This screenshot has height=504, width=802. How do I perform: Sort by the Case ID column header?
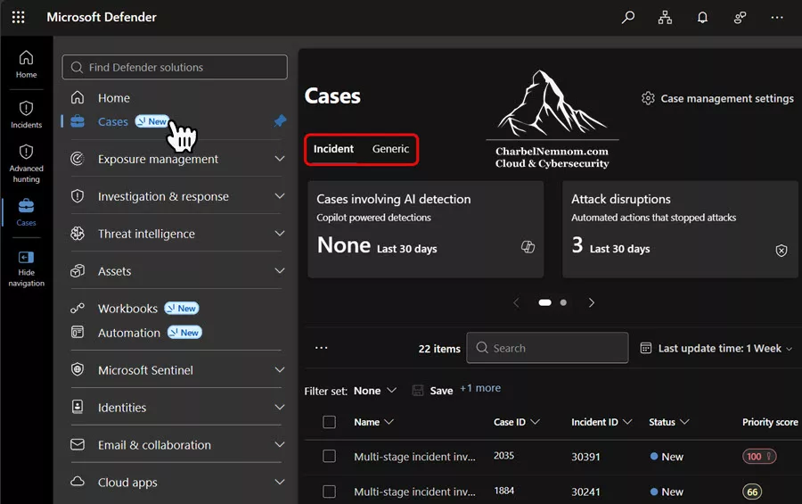click(516, 422)
